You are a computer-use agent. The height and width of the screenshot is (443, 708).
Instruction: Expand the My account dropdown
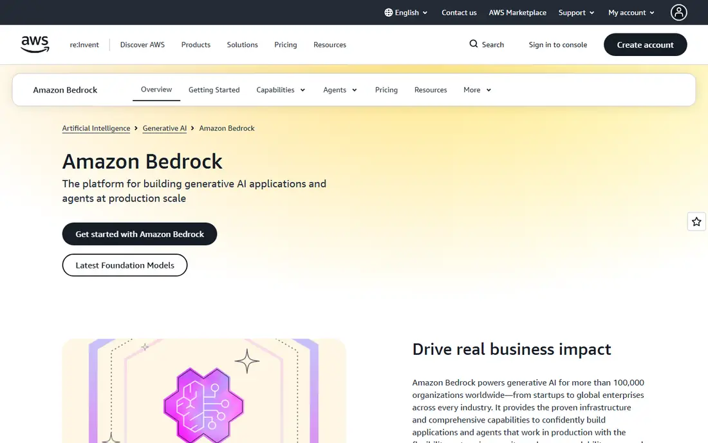click(631, 13)
